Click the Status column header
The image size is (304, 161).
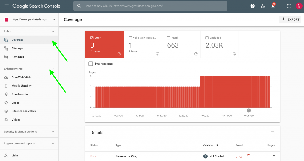tap(94, 145)
